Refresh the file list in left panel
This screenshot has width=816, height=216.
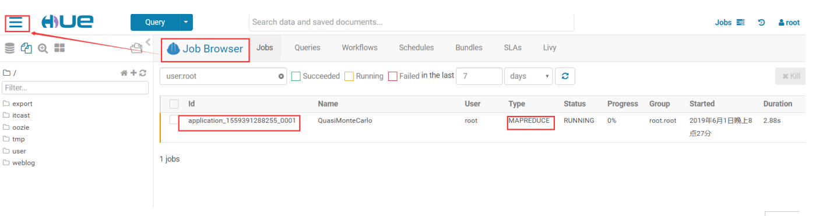coord(142,73)
